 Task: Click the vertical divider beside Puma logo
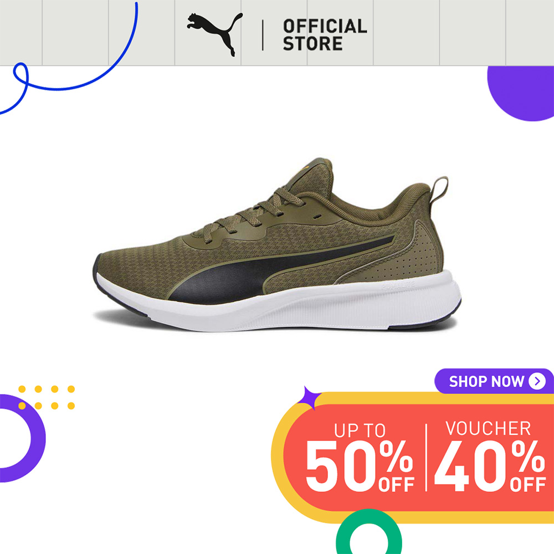263,35
